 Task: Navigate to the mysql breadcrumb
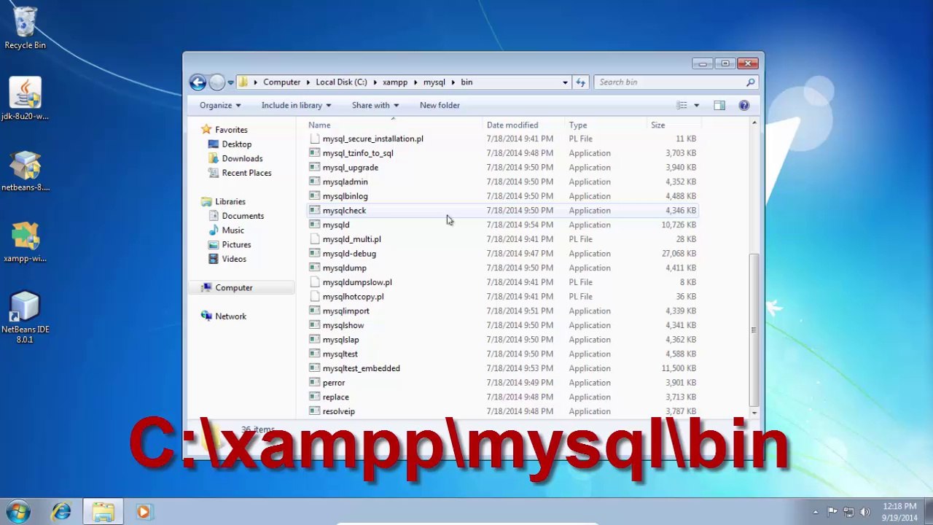[434, 82]
